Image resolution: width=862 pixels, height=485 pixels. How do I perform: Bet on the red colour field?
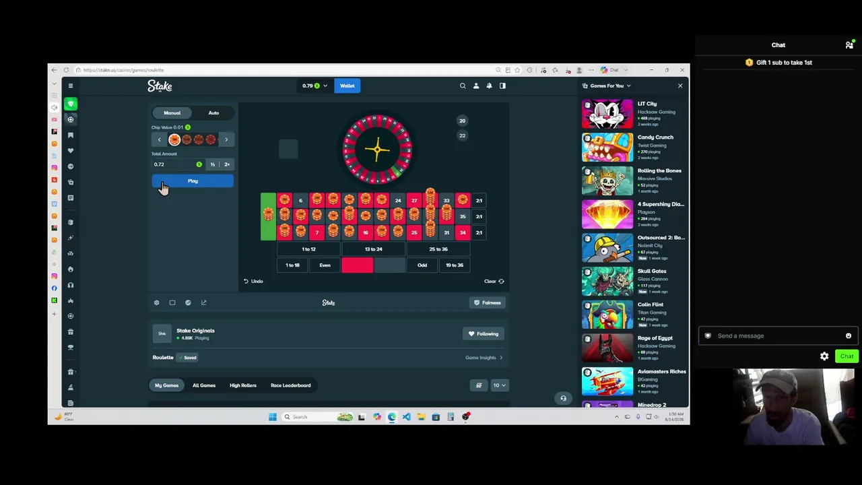pyautogui.click(x=357, y=265)
